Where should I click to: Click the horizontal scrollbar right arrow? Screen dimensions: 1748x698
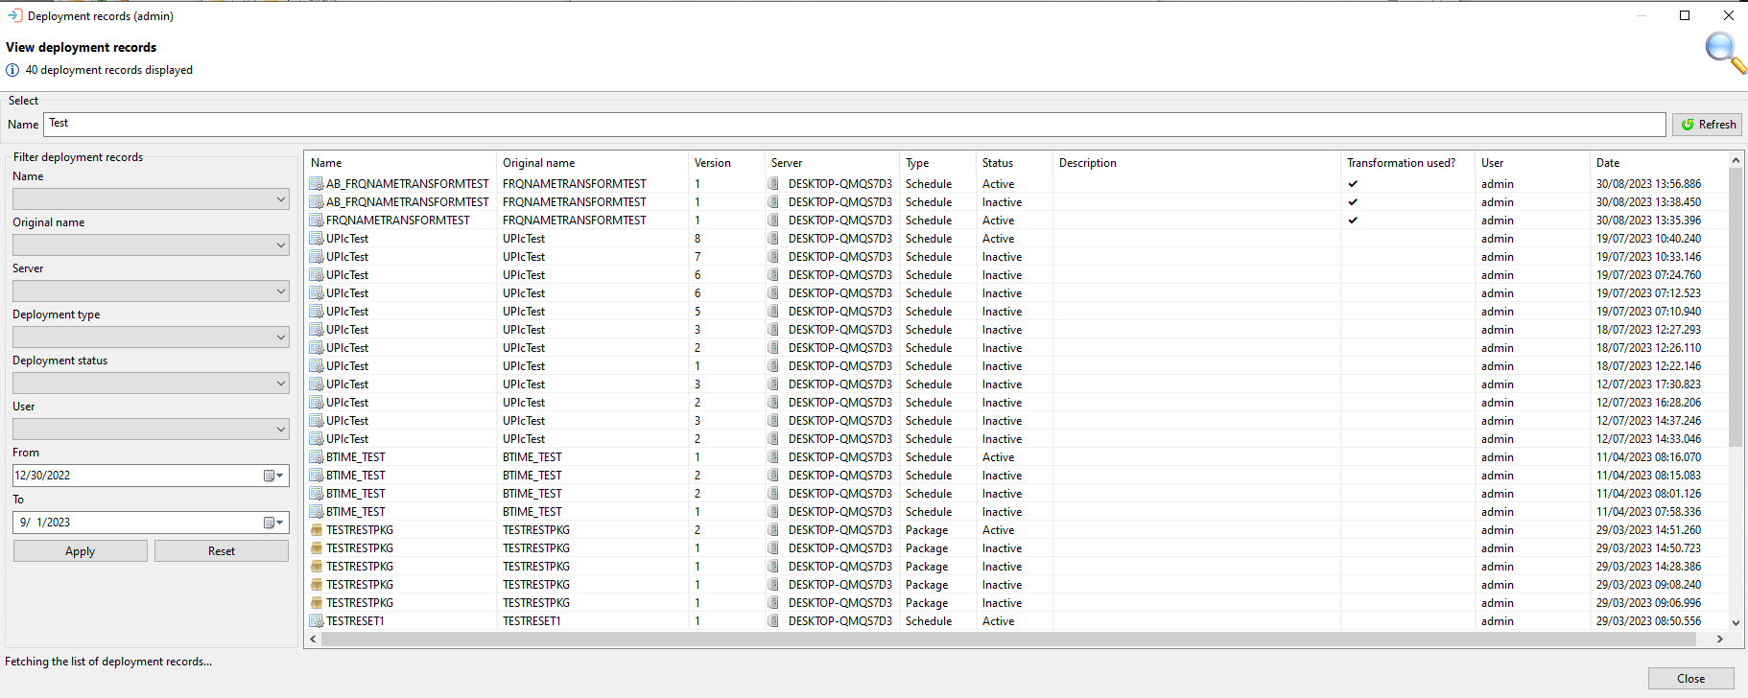point(1719,639)
